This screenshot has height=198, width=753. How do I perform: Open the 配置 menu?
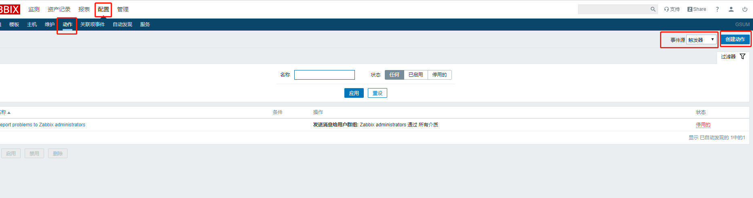pos(103,9)
